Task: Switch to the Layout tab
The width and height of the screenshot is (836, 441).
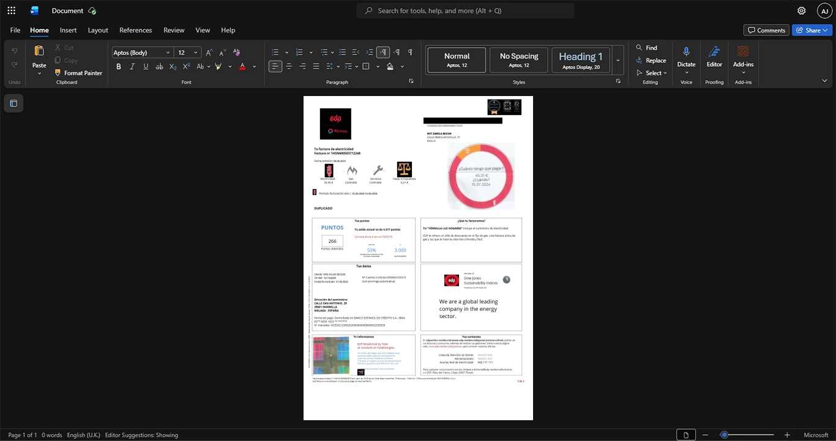Action: (x=98, y=30)
